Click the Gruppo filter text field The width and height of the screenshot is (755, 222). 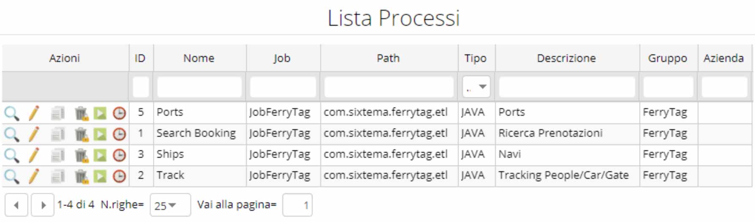668,87
